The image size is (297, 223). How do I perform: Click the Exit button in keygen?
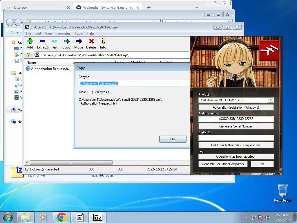pyautogui.click(x=262, y=164)
